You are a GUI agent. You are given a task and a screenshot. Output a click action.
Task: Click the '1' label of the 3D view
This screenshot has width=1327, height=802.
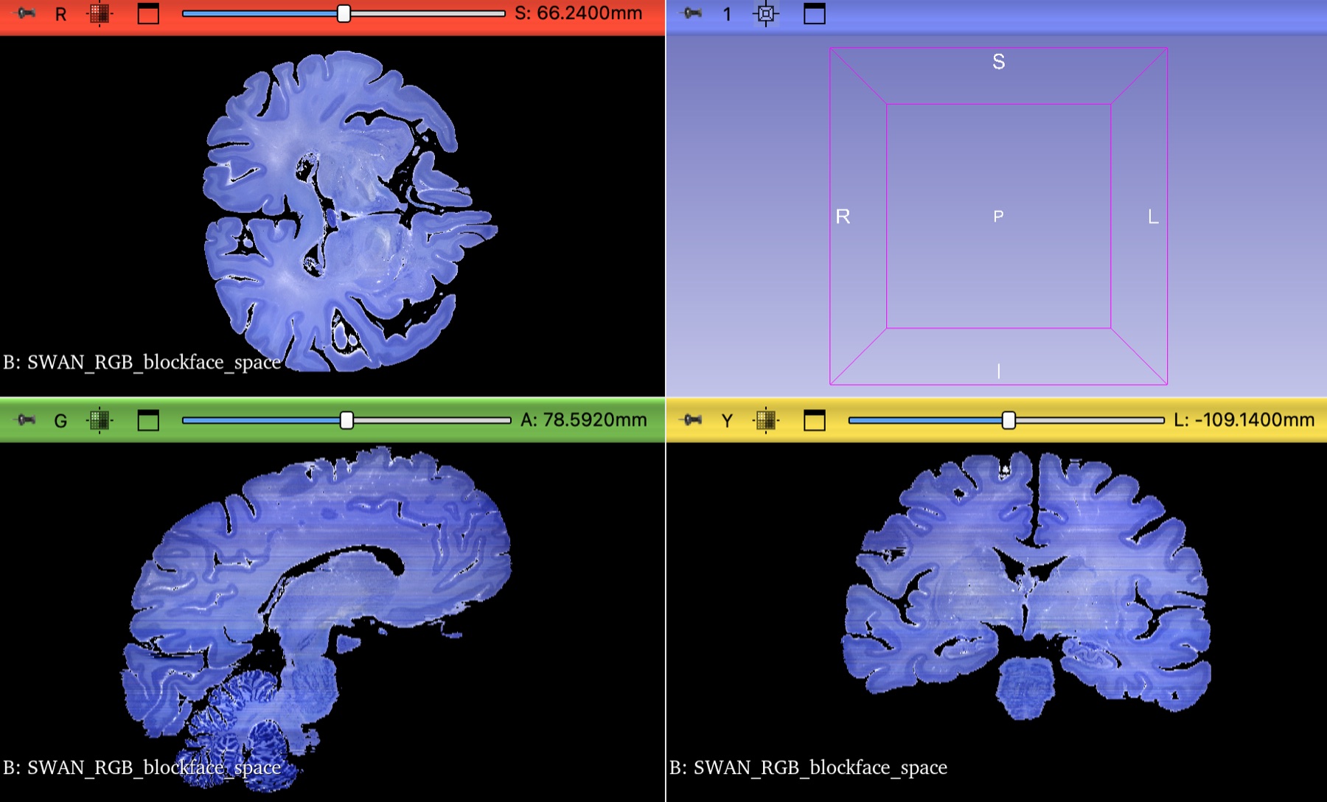coord(728,14)
